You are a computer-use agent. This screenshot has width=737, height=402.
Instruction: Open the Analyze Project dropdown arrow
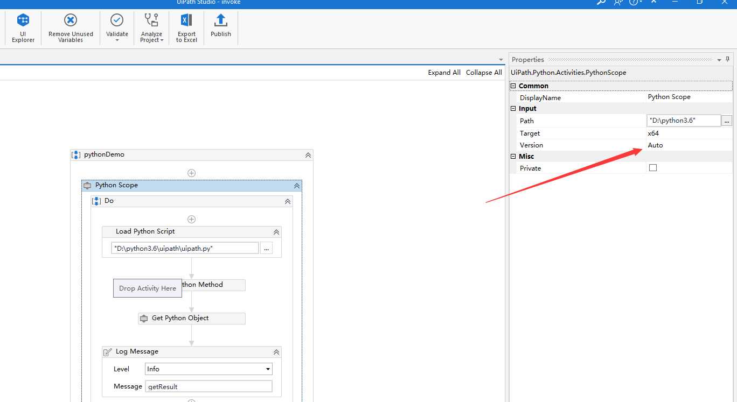coord(162,40)
